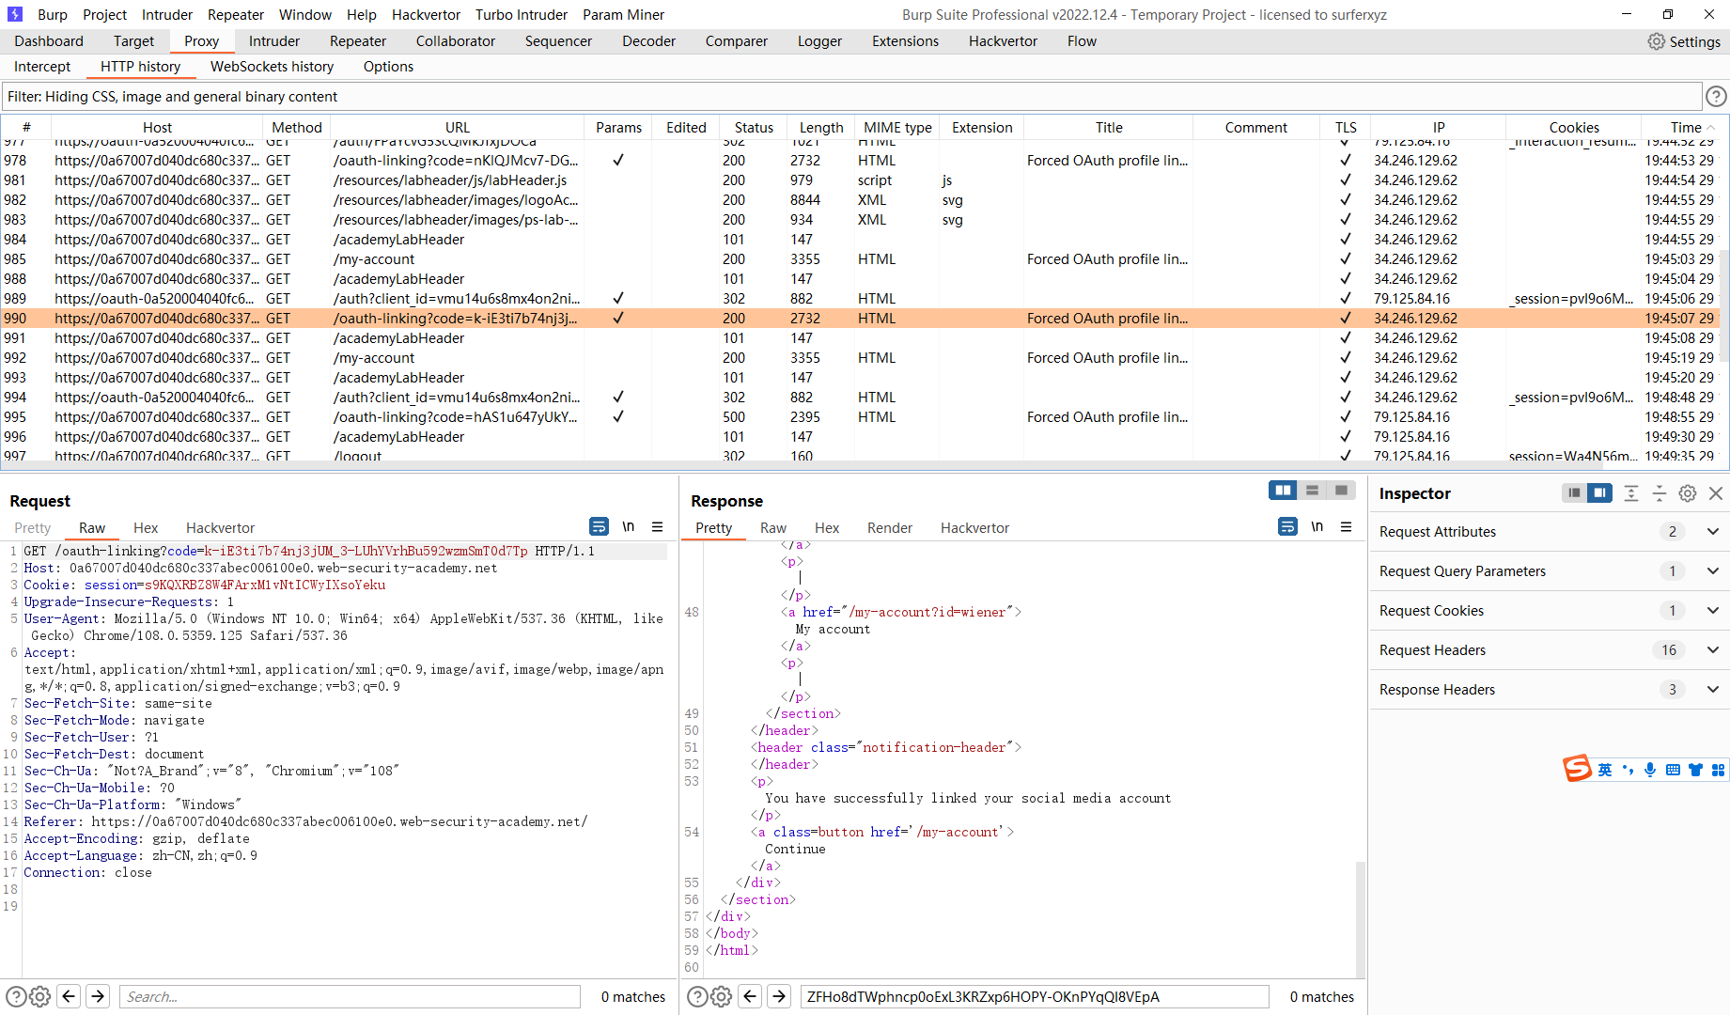
Task: Select the maximized editor layout toggle
Action: click(1341, 490)
